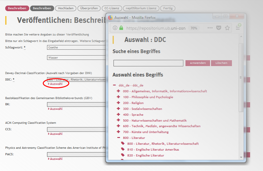Open the Auswahl link under BK field
The image size is (263, 171).
tap(55, 109)
